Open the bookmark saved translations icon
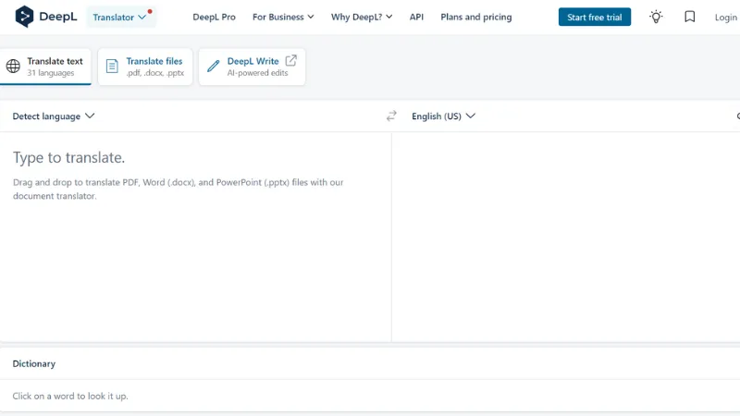The height and width of the screenshot is (416, 740). click(689, 17)
